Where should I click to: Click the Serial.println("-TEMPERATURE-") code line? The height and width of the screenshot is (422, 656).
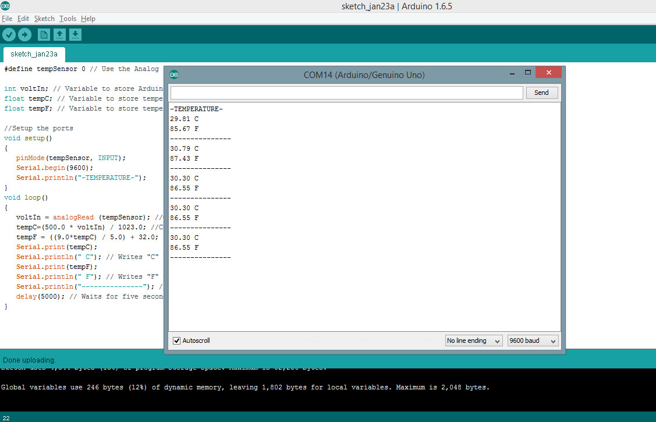[81, 178]
